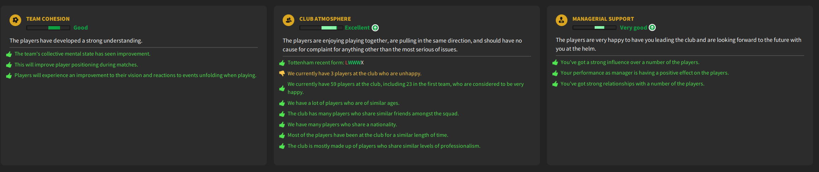This screenshot has width=819, height=172.
Task: Click the Club Atmosphere round icon
Action: [x=288, y=20]
